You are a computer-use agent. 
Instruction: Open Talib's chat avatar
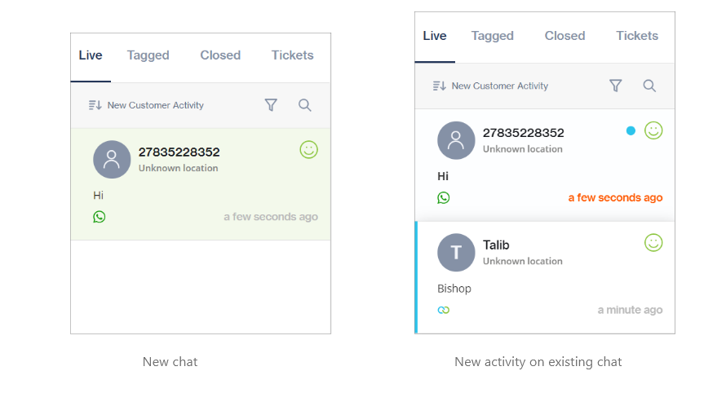456,252
